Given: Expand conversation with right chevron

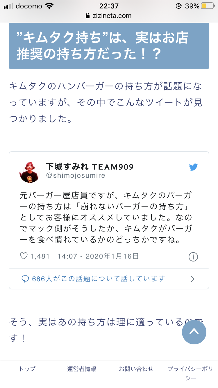Looking at the screenshot, I should [x=192, y=279].
